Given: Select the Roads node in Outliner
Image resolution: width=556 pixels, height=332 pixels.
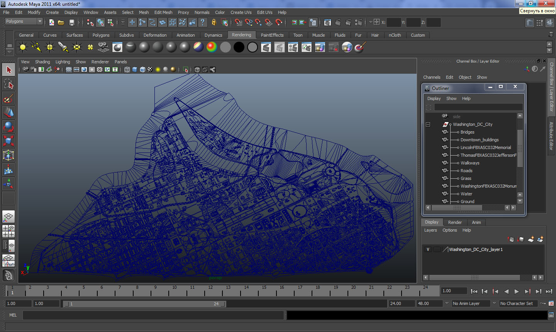Looking at the screenshot, I should point(466,171).
